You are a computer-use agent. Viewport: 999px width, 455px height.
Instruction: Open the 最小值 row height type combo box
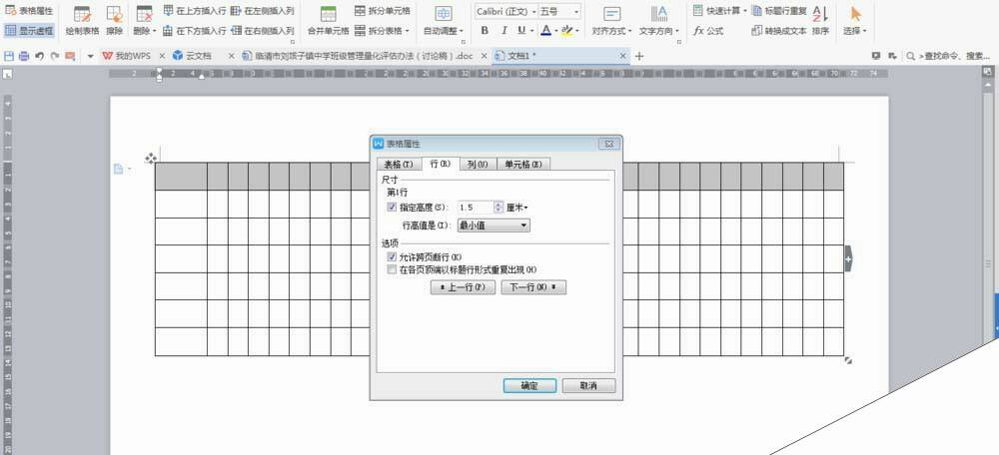pyautogui.click(x=494, y=226)
